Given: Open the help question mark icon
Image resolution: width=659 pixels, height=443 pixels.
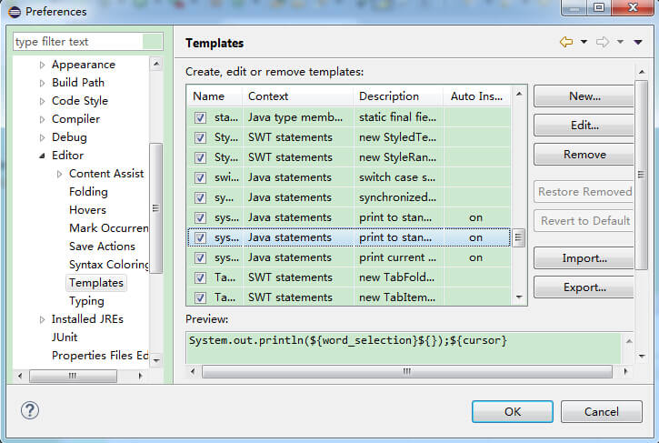Looking at the screenshot, I should (29, 411).
